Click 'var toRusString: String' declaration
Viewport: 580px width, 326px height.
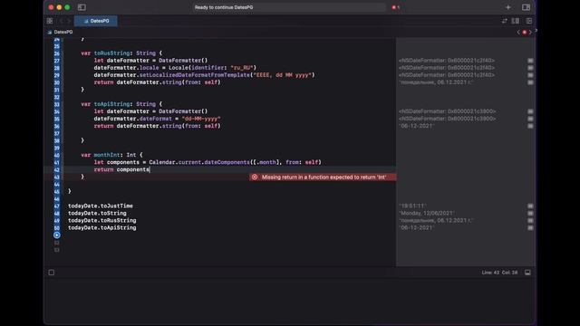[x=121, y=53]
